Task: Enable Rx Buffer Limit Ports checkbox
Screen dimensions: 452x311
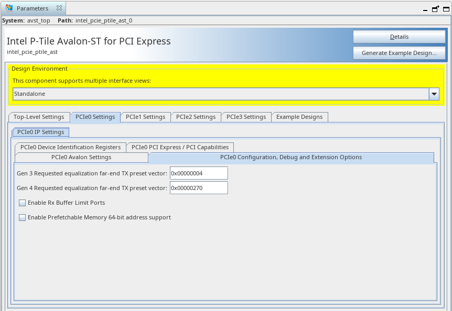Action: [22, 203]
